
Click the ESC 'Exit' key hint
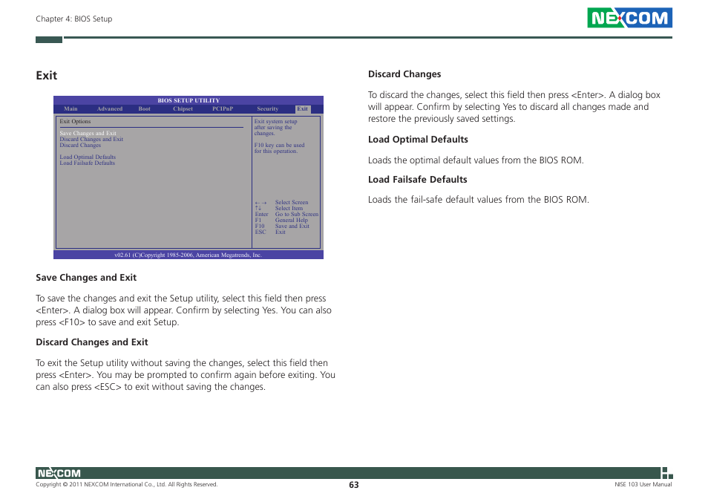[x=281, y=232]
